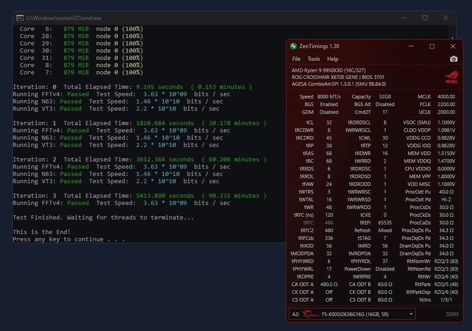Click 'Press any key to continue' line
The image size is (472, 331).
click(x=69, y=239)
